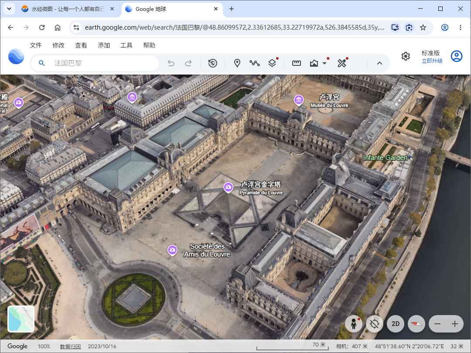Open the map layers icon
This screenshot has height=353, width=471.
click(272, 63)
